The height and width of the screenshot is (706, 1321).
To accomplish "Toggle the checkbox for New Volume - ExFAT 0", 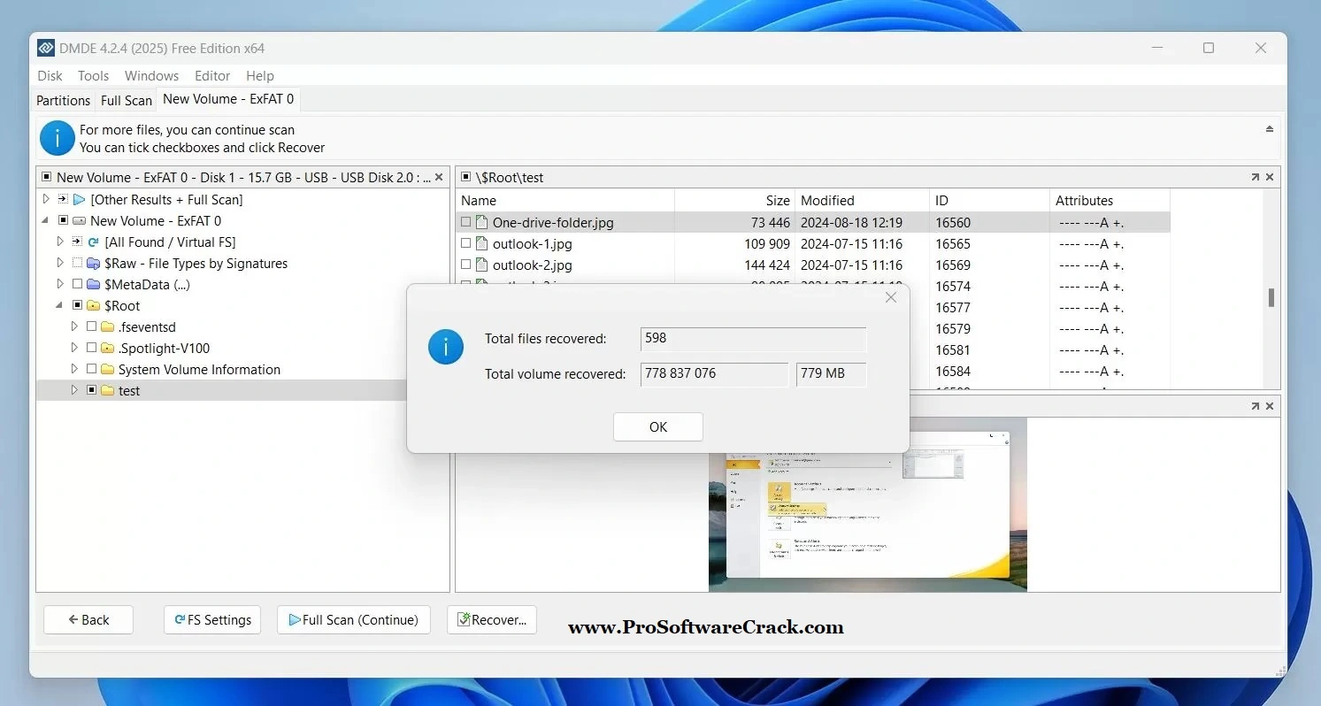I will 63,221.
